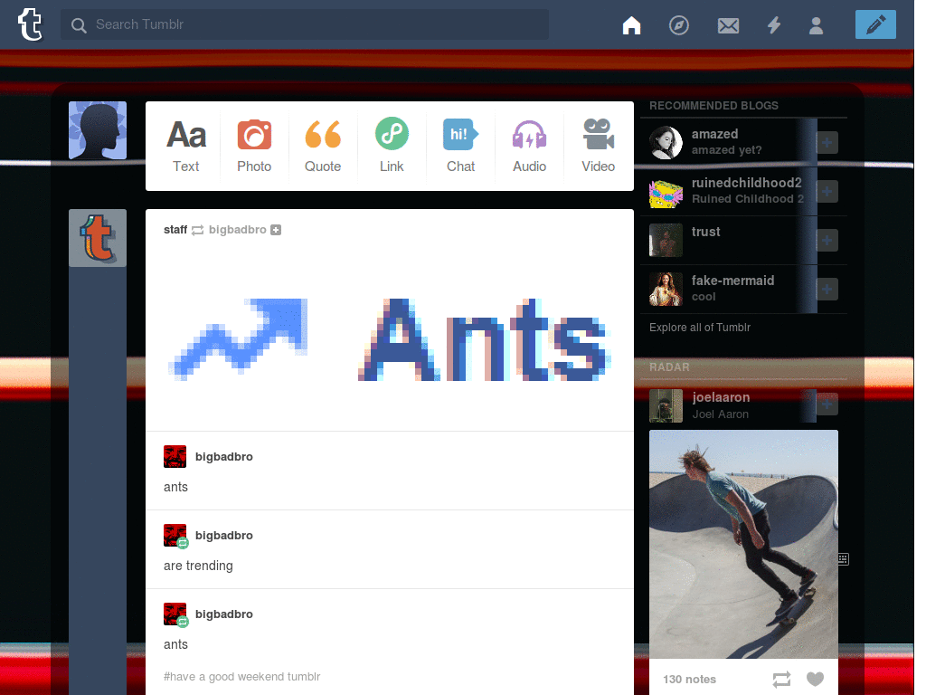The width and height of the screenshot is (926, 695).
Task: Open the joelaaron radar blog
Action: click(721, 397)
